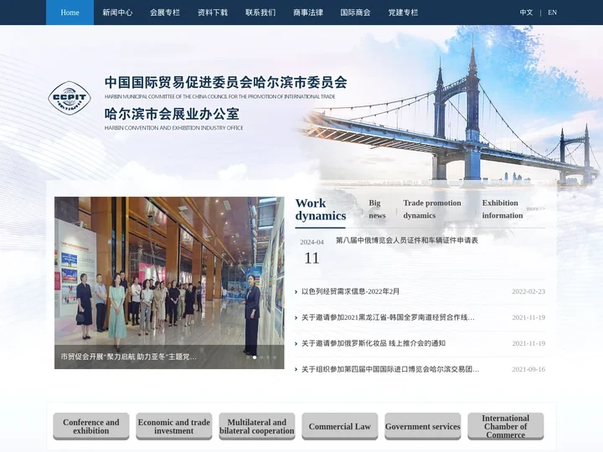Click the more>> link

pos(536,208)
